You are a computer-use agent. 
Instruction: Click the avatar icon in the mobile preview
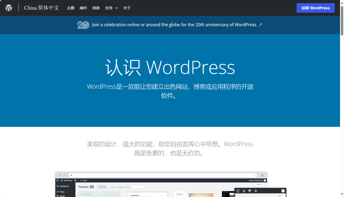point(283,191)
